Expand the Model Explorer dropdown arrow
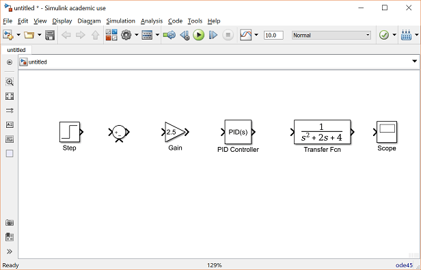Image resolution: width=421 pixels, height=270 pixels. pyautogui.click(x=157, y=35)
